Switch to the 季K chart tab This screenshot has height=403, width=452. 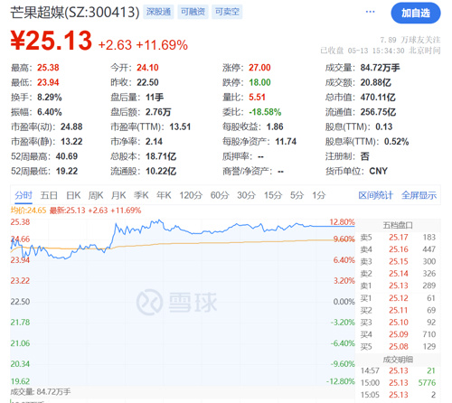[141, 195]
